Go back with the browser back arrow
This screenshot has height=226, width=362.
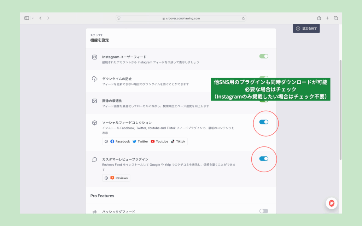tap(40, 18)
